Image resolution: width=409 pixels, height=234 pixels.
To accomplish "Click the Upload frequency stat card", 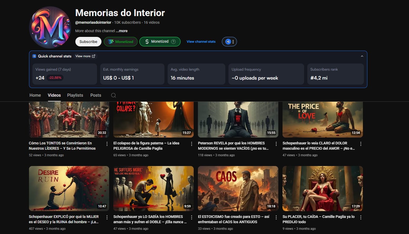I will pyautogui.click(x=266, y=74).
